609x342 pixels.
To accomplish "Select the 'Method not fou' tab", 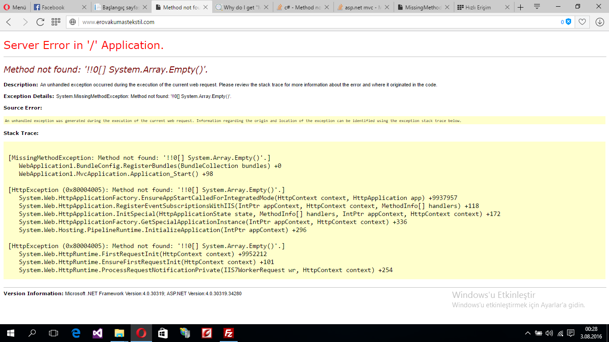I will [177, 7].
